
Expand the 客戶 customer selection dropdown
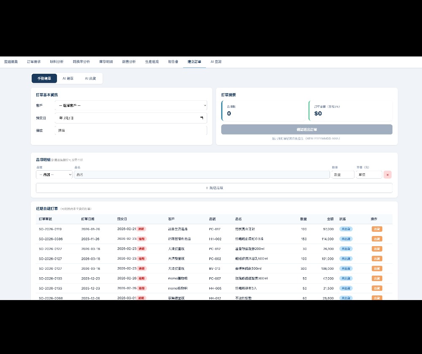click(x=131, y=106)
